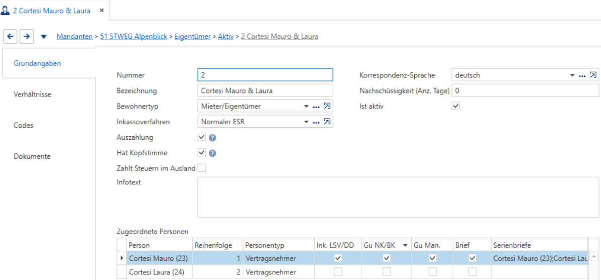This screenshot has width=601, height=280.
Task: Uncheck Brief for Cortesi Mauro
Action: coord(472,258)
